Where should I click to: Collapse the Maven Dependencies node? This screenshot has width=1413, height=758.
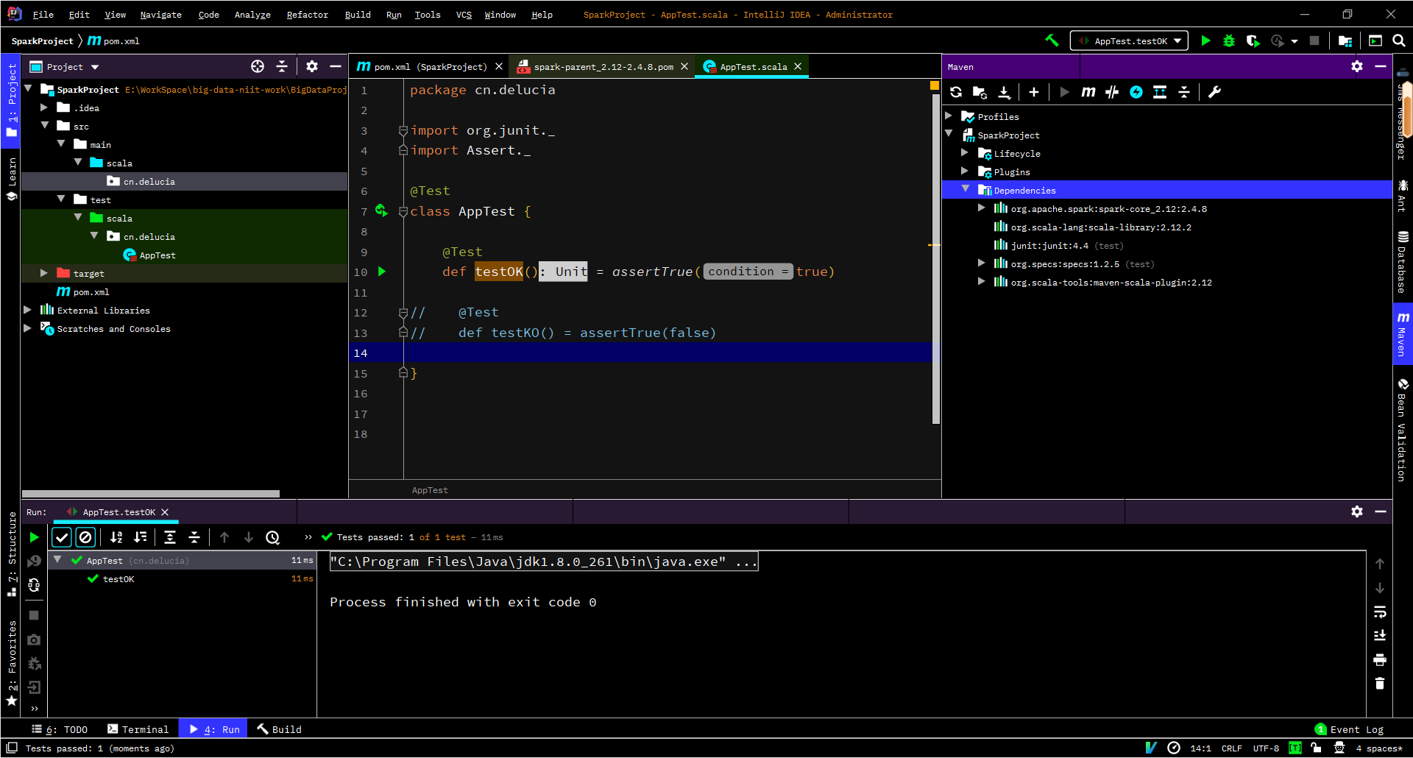click(965, 190)
